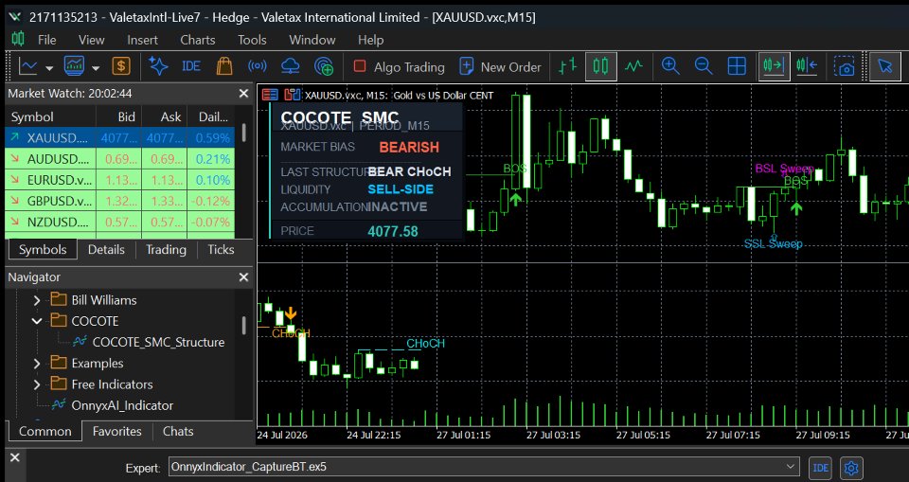Viewport: 909px width, 482px height.
Task: Switch to Trading tab
Action: tap(166, 249)
